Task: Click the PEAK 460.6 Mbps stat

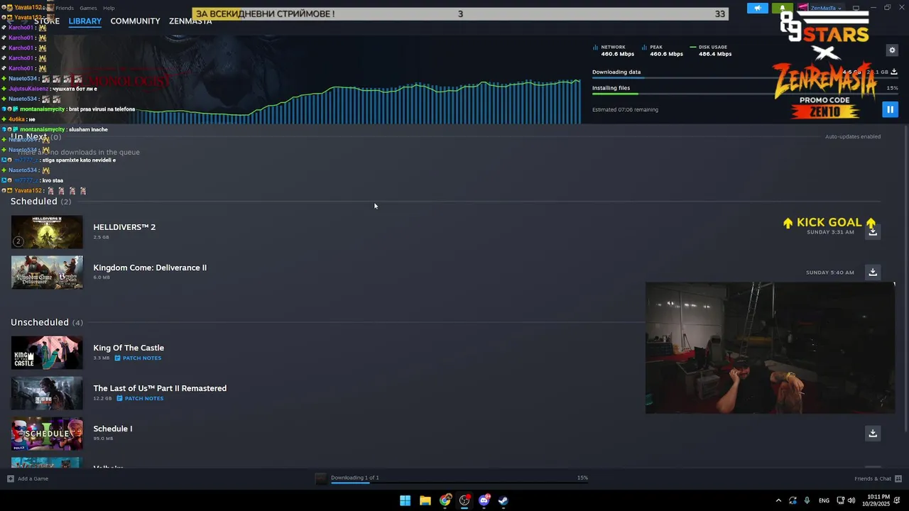Action: (x=663, y=50)
